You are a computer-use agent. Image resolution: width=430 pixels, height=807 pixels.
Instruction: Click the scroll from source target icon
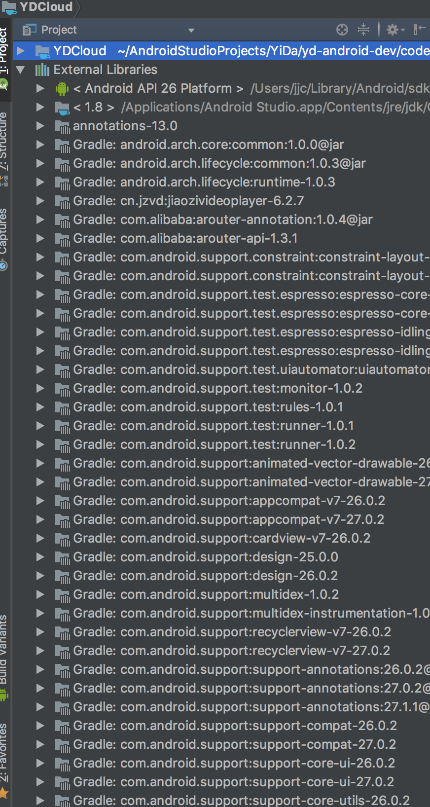[342, 30]
